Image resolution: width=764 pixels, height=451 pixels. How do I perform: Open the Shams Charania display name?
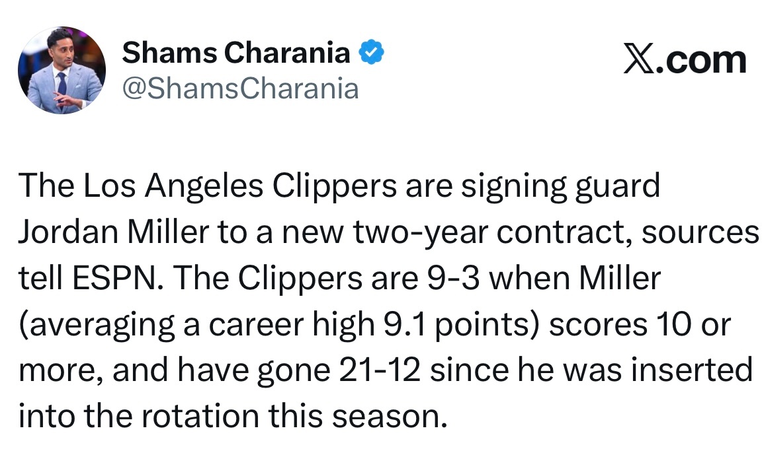click(x=236, y=52)
